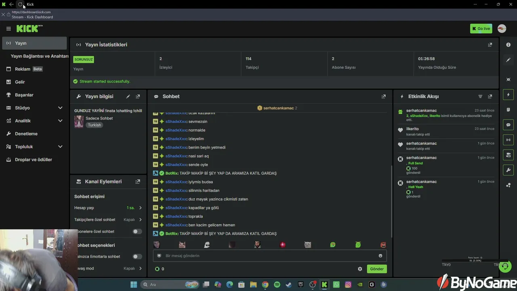Click the SORUNSUZ status badge
The width and height of the screenshot is (517, 291).
pos(84,59)
